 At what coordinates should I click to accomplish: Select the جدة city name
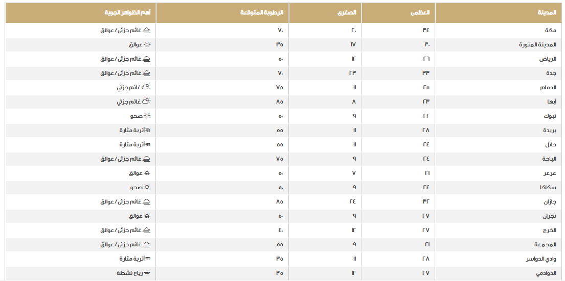(551, 73)
